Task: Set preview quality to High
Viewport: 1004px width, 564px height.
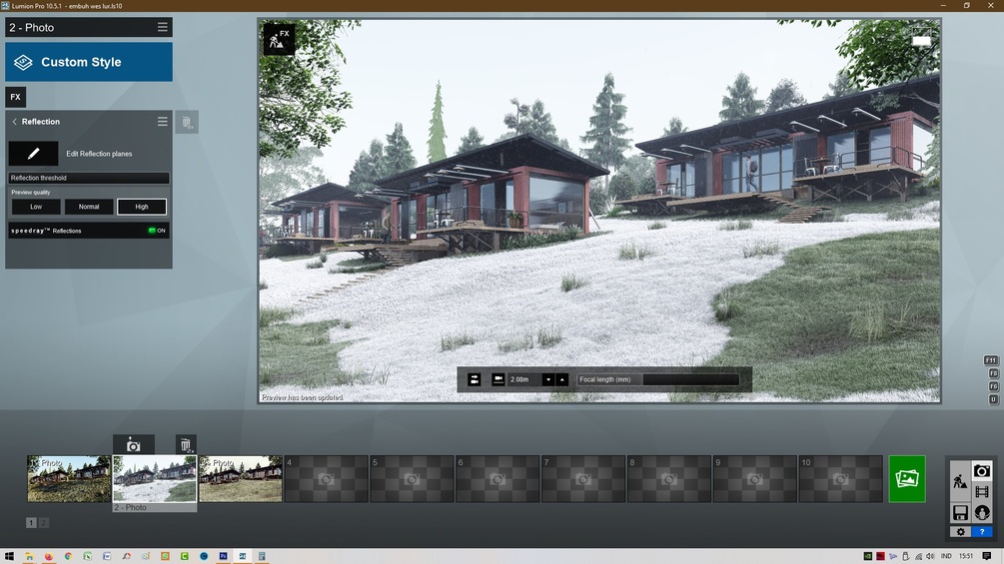Action: click(142, 207)
